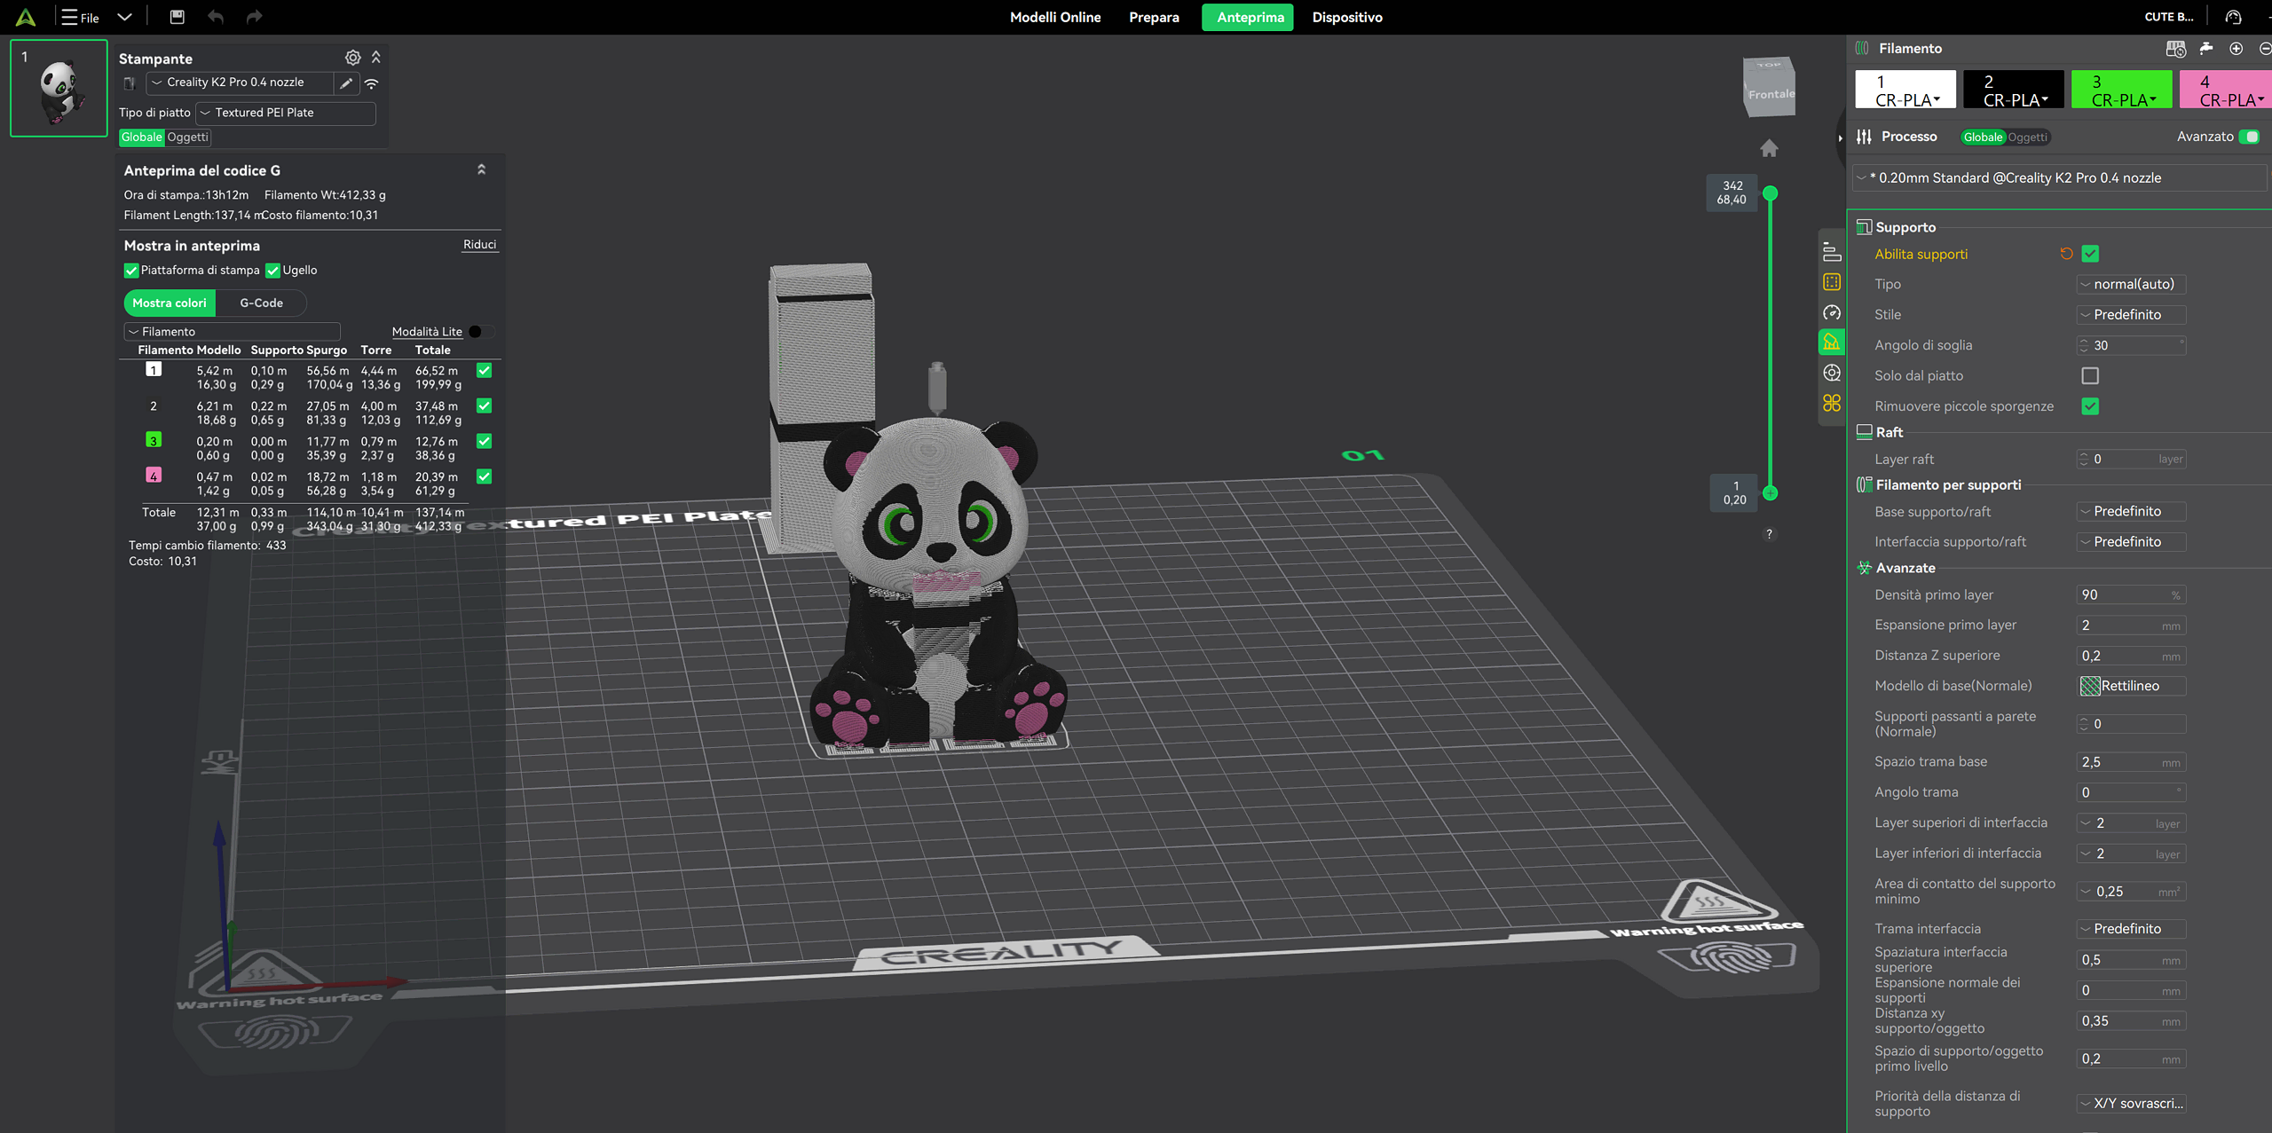Select the Anteprima tab
This screenshot has height=1133, width=2272.
1250,17
